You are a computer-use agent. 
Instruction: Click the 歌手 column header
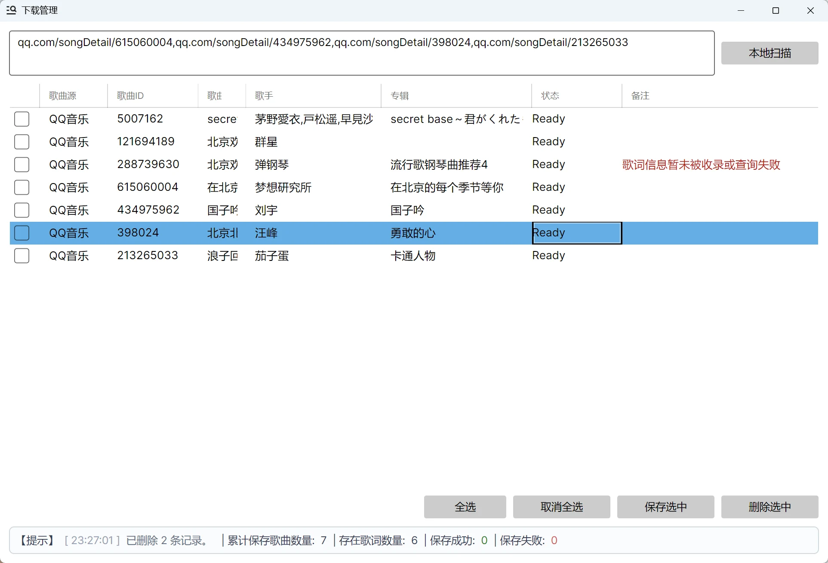(x=313, y=95)
